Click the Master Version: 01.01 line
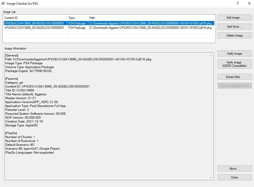 tap(20, 98)
